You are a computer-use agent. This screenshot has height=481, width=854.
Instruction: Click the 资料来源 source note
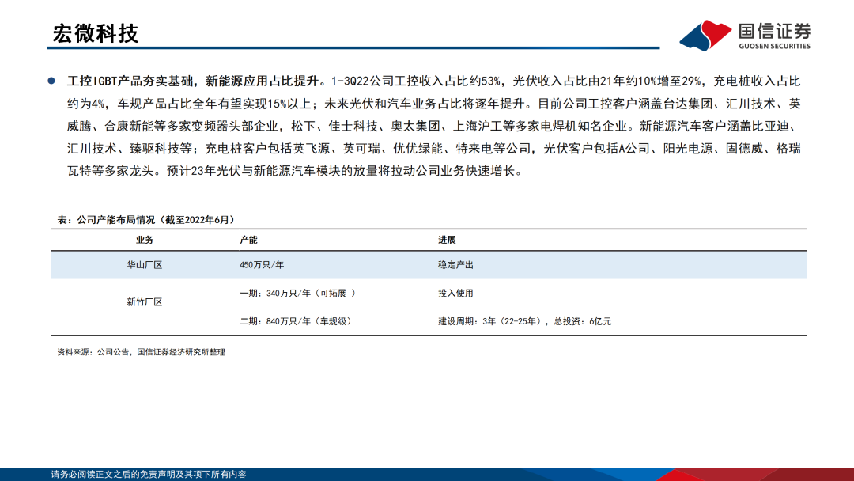[141, 352]
